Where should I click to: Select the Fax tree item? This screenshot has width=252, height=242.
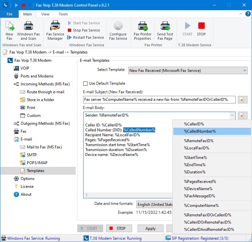coord(20,131)
